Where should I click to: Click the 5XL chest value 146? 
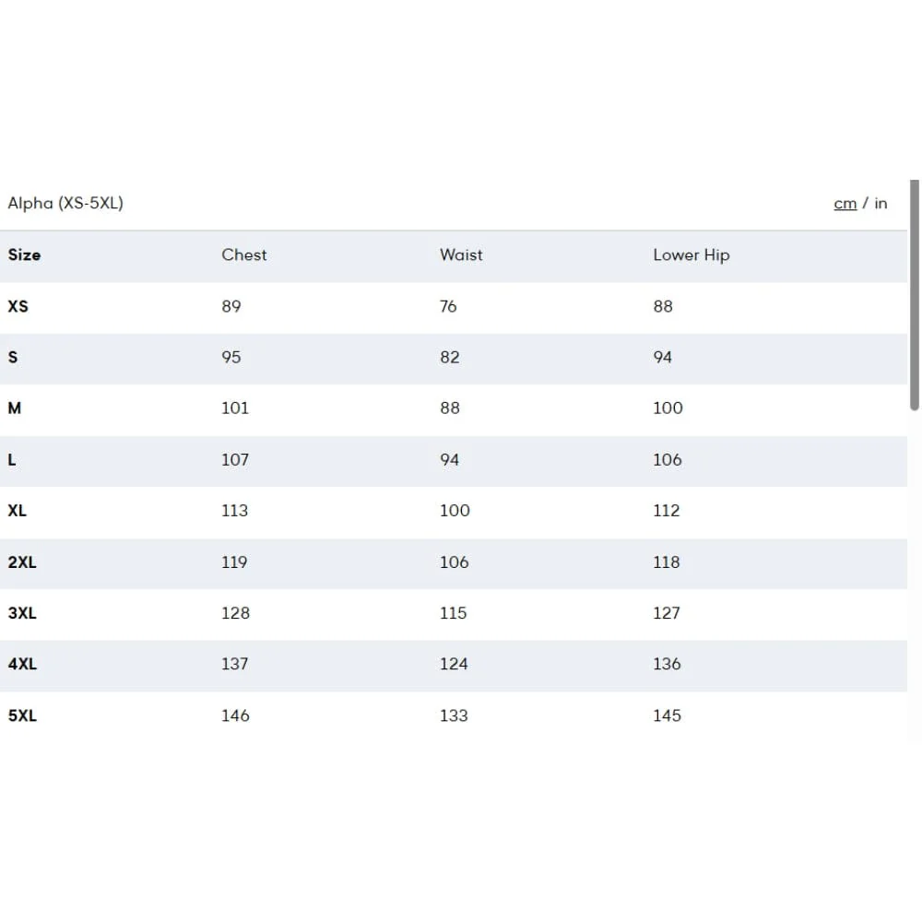point(235,715)
